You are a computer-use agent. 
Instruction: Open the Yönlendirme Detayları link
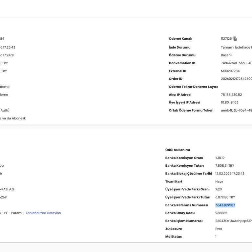(43, 213)
